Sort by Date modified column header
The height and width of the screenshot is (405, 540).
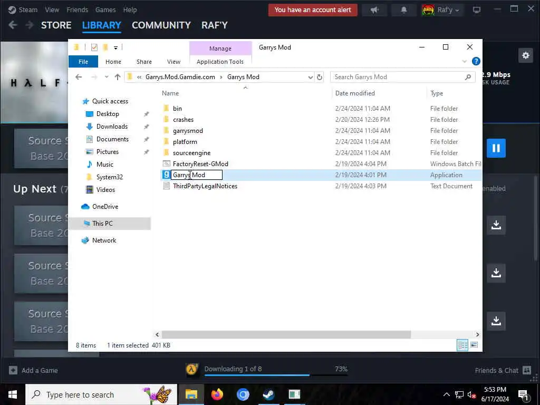pos(355,93)
